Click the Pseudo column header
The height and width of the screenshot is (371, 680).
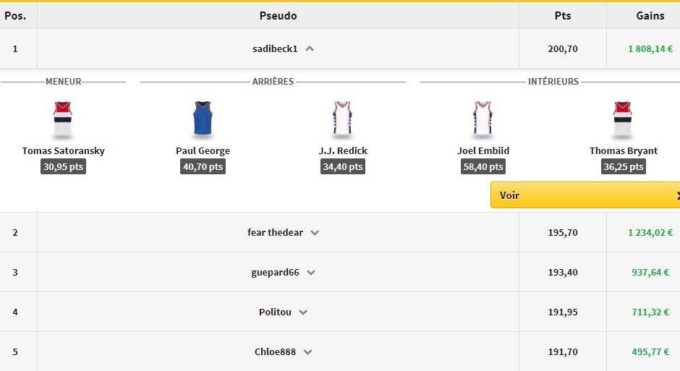278,16
